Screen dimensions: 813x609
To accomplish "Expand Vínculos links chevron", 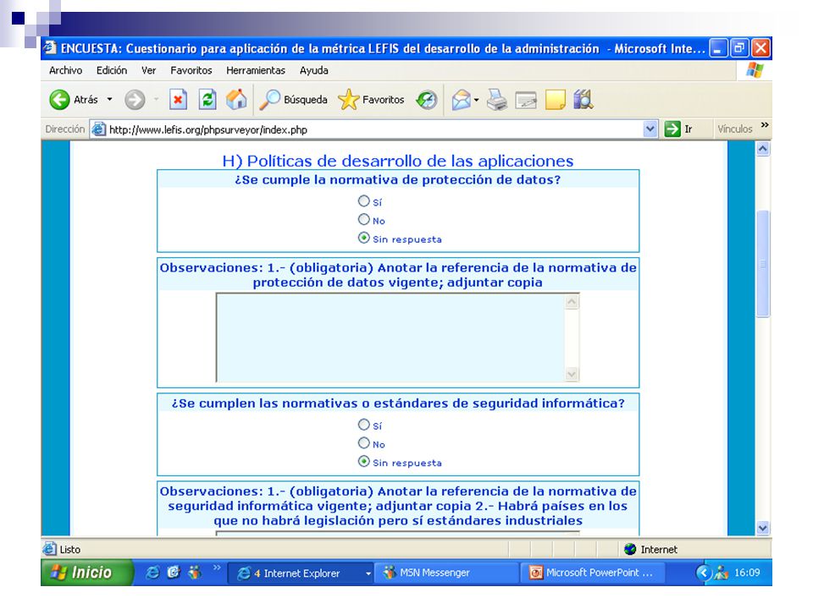I will pyautogui.click(x=765, y=125).
